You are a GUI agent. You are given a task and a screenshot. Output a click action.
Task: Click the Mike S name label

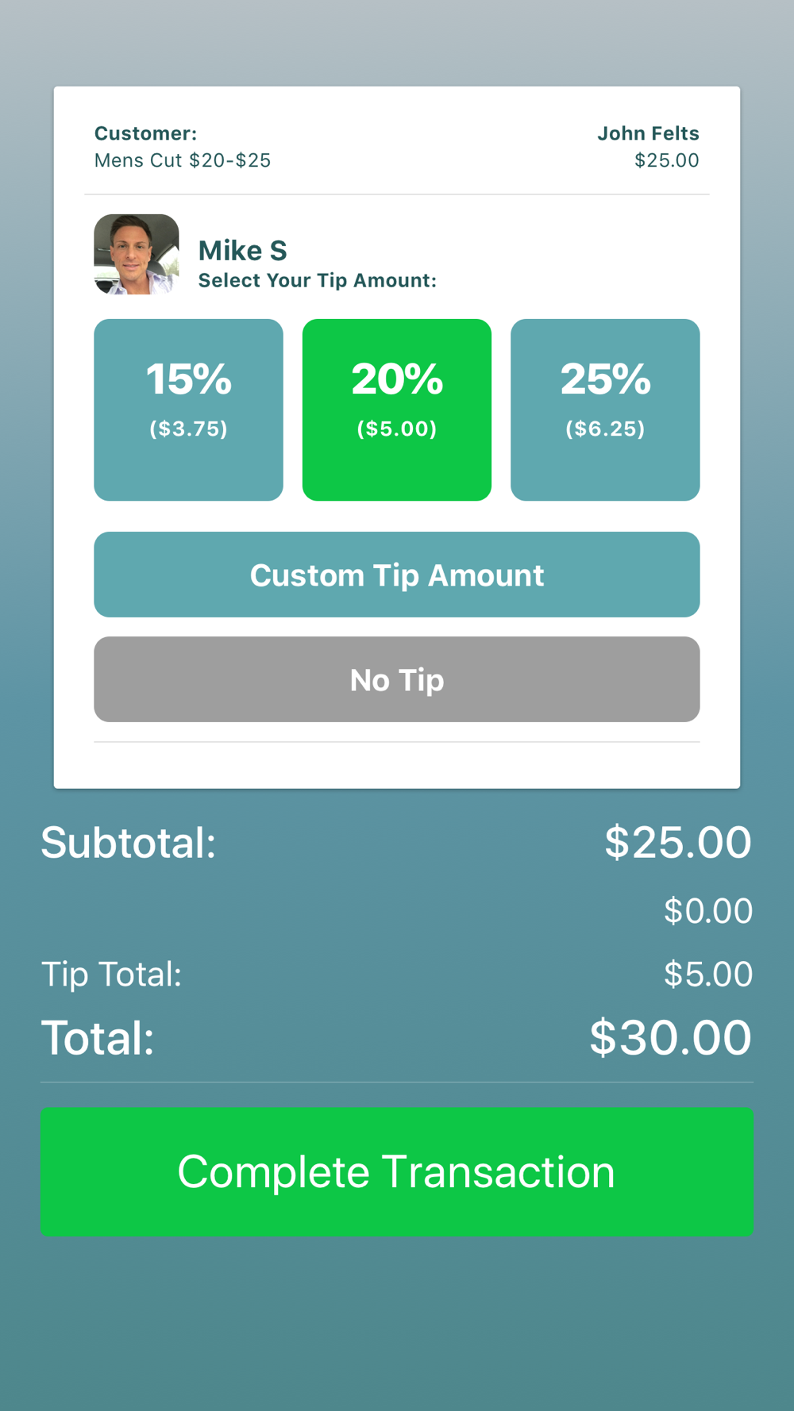(x=242, y=251)
